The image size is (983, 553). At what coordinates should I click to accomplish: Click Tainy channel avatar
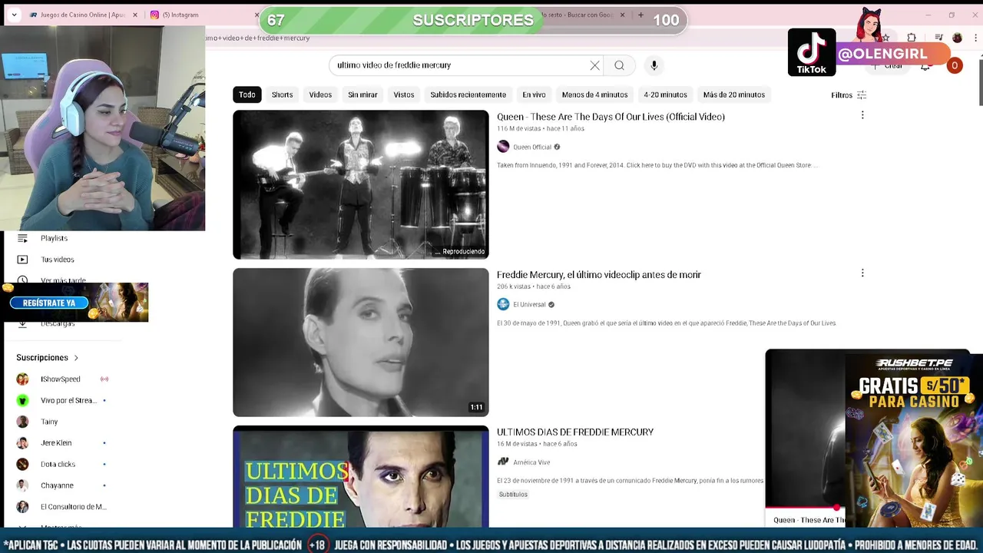point(22,422)
